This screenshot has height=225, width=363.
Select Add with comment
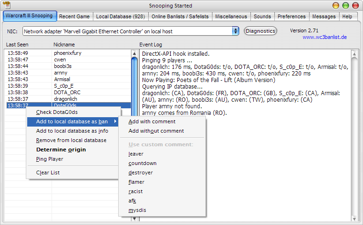click(x=162, y=121)
